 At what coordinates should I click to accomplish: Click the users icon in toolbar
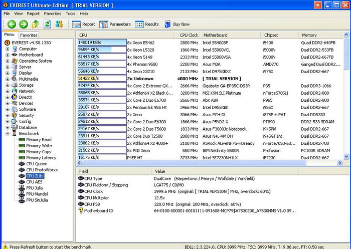[59, 24]
